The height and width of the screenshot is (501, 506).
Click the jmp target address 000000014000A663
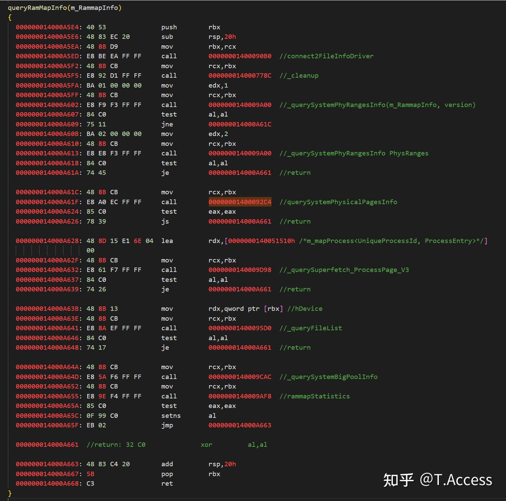[x=240, y=425]
